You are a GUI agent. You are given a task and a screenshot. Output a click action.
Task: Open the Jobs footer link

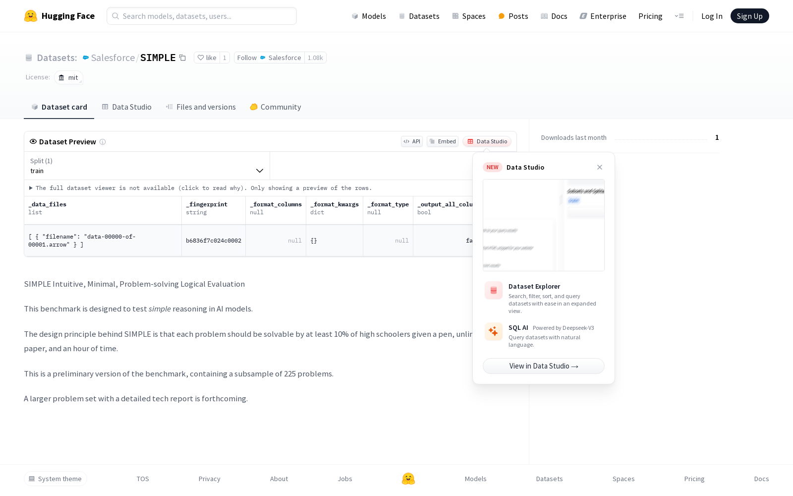coord(345,479)
